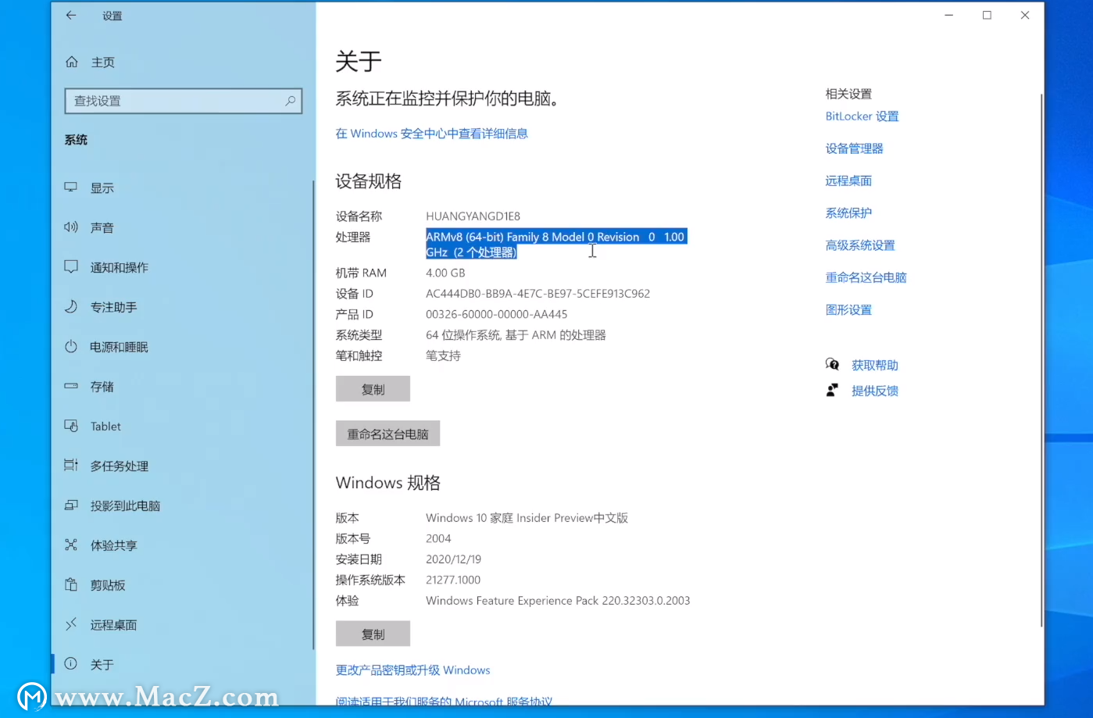Click 4.00 GB RAM value

pos(445,273)
